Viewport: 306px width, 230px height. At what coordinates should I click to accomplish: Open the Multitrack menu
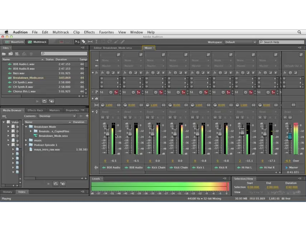61,32
